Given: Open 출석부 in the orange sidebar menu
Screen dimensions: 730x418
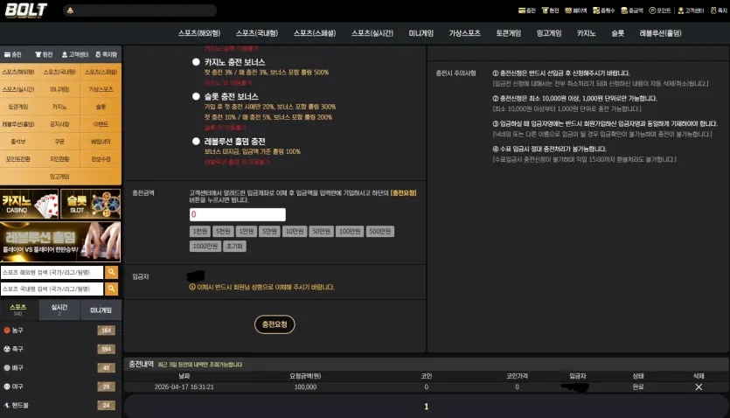Looking at the screenshot, I should point(18,142).
